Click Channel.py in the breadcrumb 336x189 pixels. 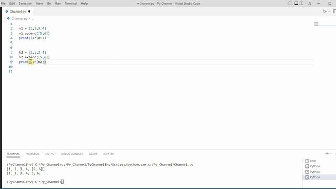pyautogui.click(x=19, y=19)
